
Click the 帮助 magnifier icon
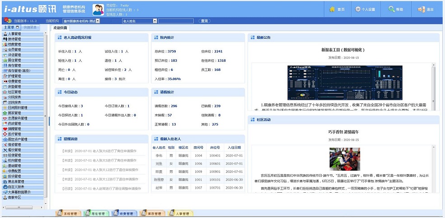click(391, 9)
